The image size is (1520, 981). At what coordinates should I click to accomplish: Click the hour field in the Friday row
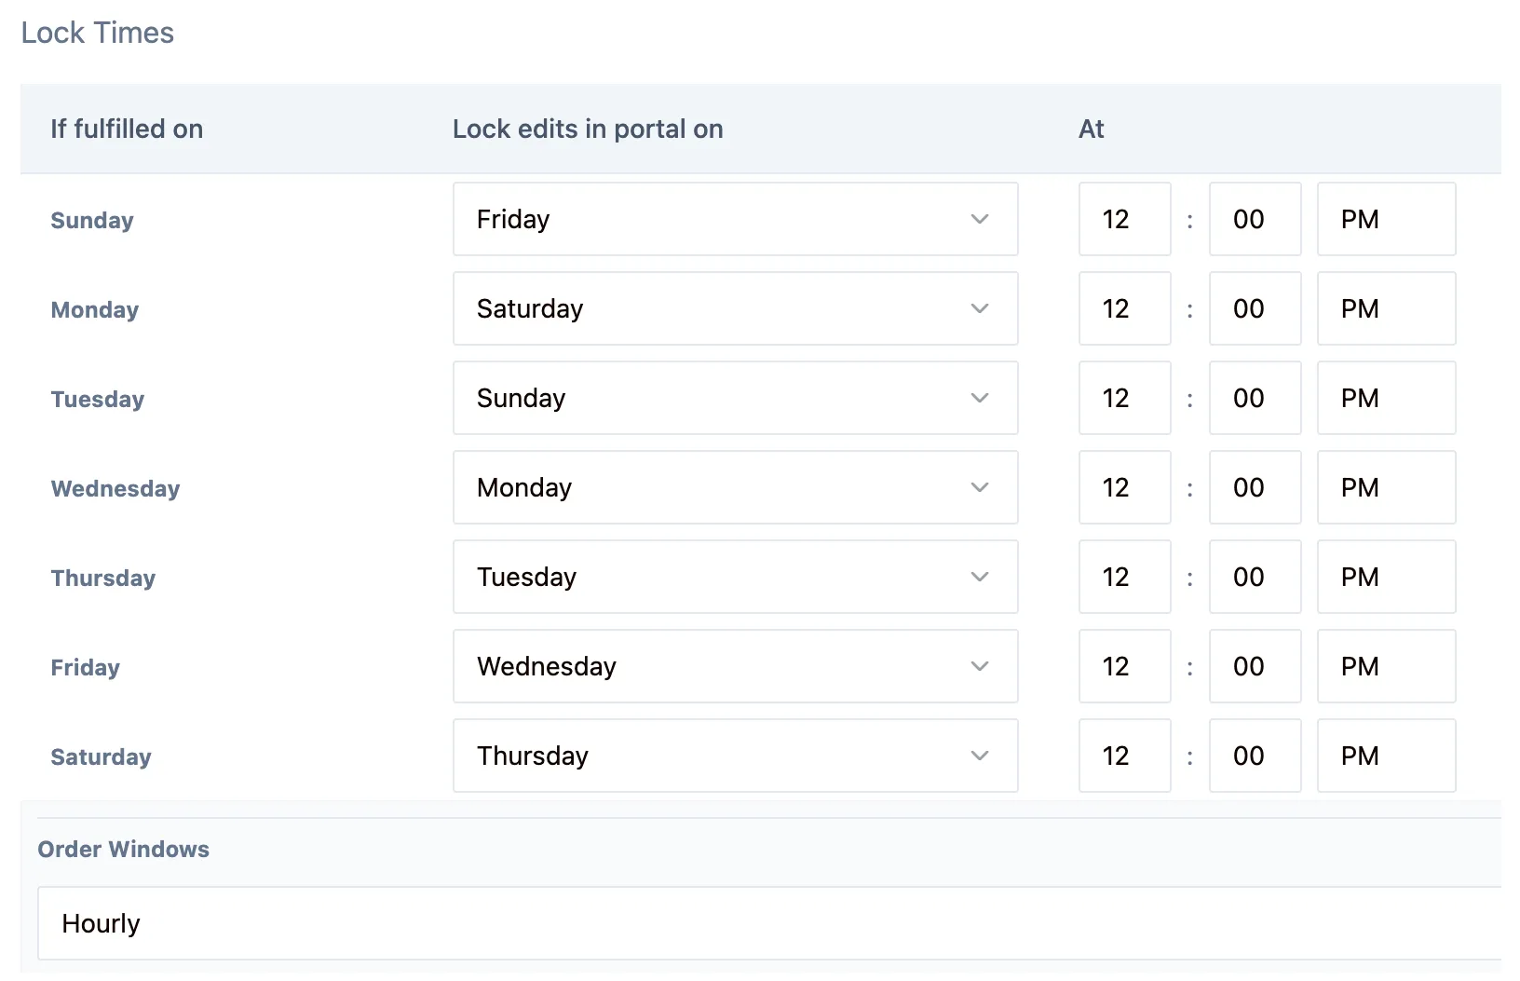(x=1124, y=666)
